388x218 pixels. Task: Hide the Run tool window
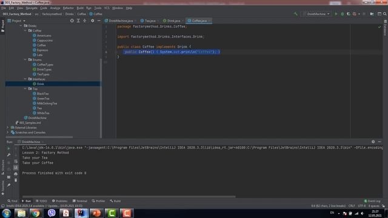pos(380,142)
